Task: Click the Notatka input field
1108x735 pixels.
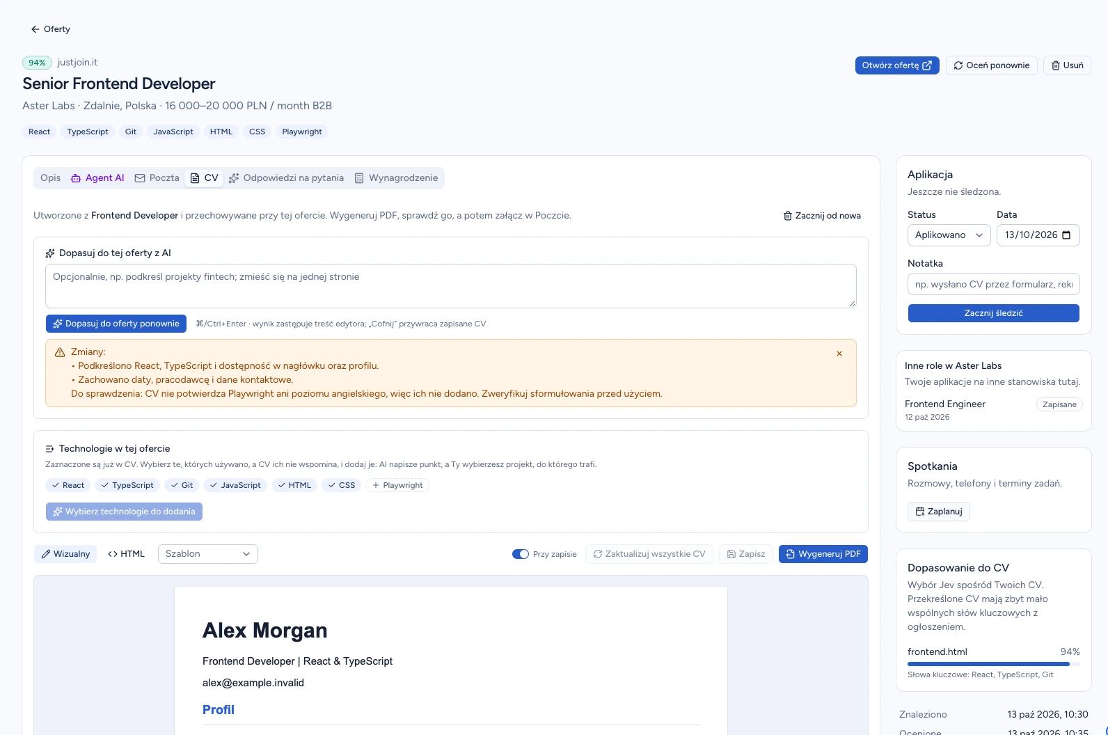Action: 994,284
